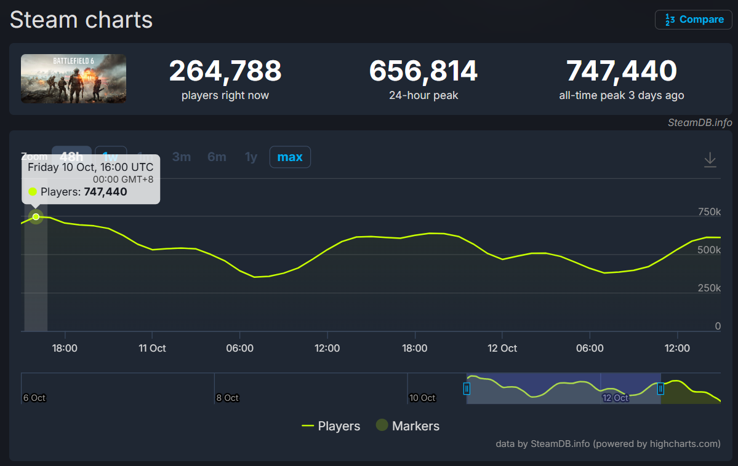
Task: Click the 'all-time peak 3 days ago' label
Action: [x=621, y=95]
